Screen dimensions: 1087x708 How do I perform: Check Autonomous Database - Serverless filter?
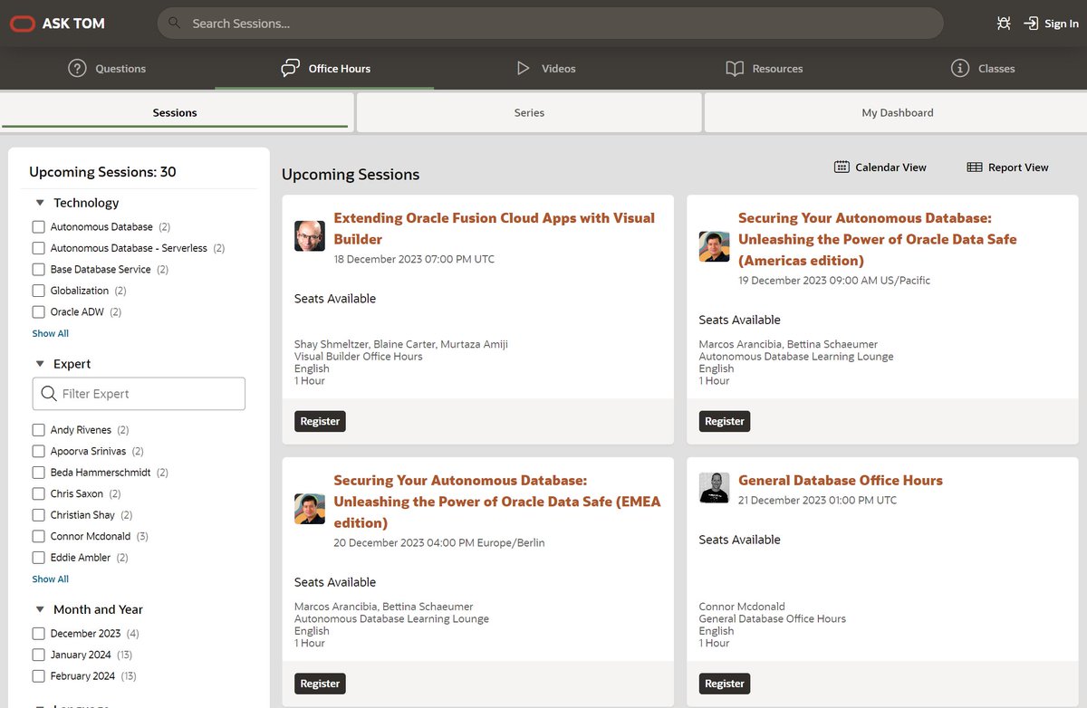pyautogui.click(x=38, y=248)
